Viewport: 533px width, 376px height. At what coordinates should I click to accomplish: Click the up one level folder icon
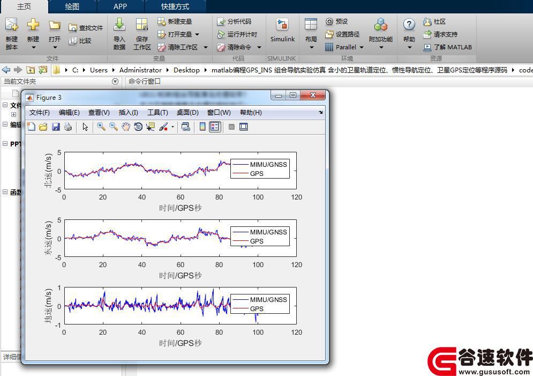click(x=31, y=70)
